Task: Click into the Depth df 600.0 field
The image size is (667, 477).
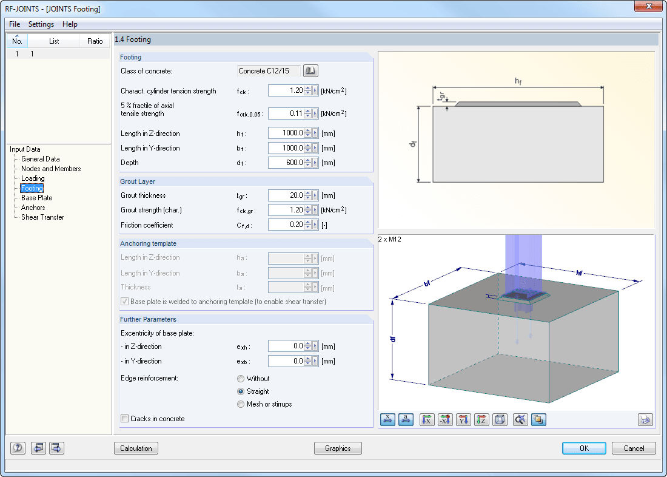Action: point(286,162)
